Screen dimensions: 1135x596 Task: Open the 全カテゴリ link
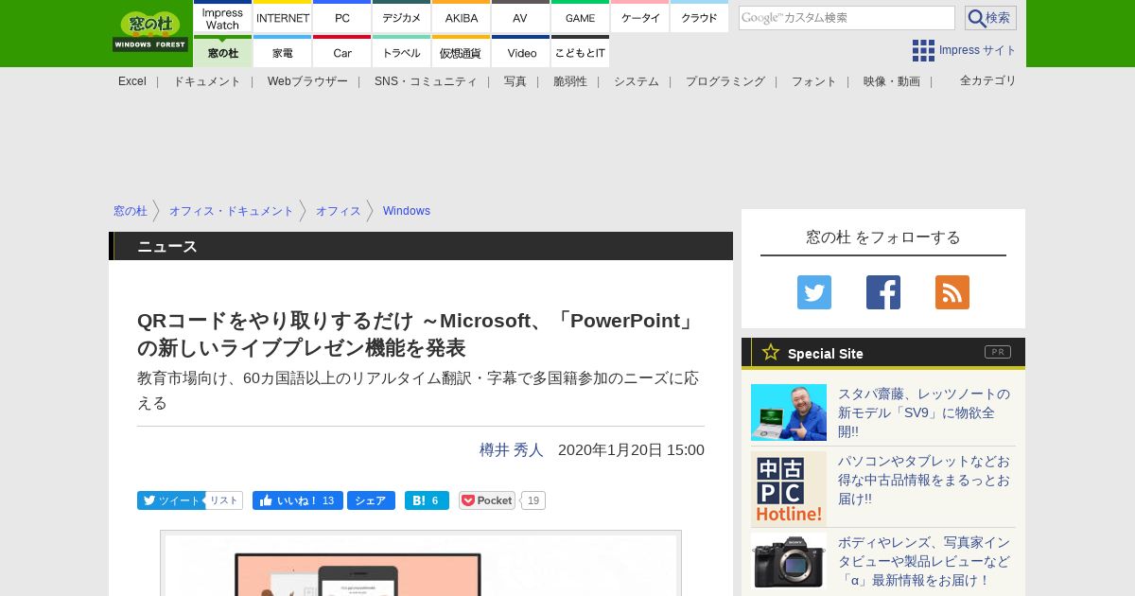[x=988, y=80]
